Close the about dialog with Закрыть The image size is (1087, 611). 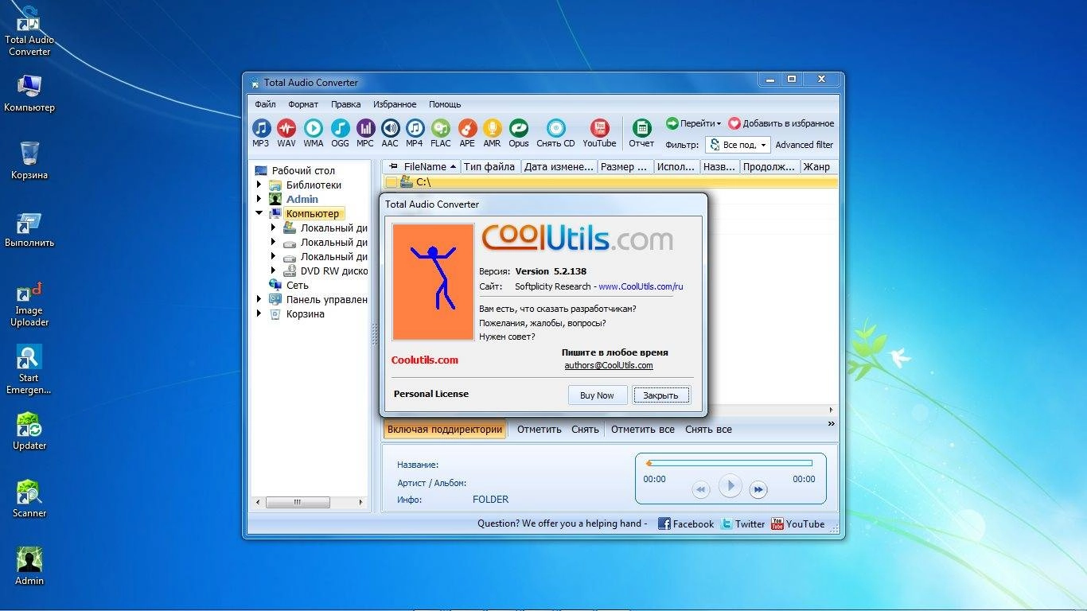tap(660, 395)
